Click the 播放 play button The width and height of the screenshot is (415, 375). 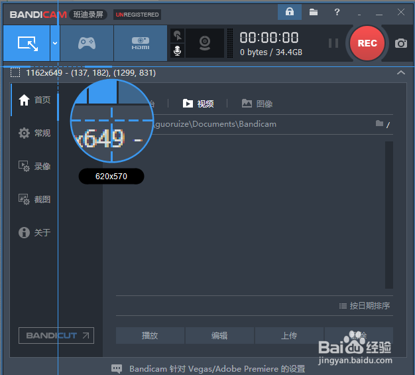[x=150, y=336]
